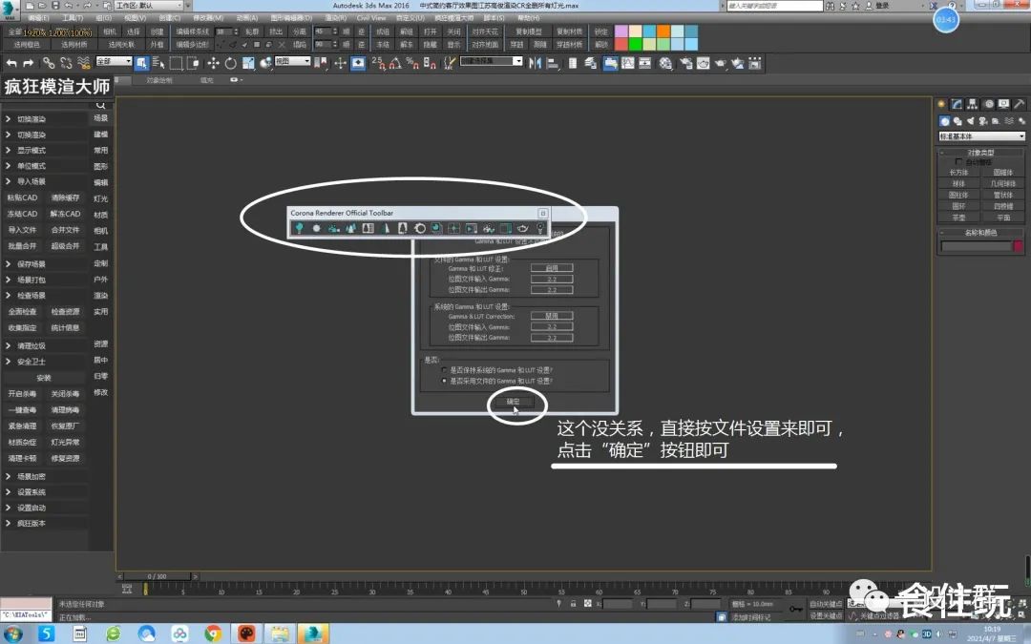This screenshot has width=1031, height=644.
Task: Open the Create command panel tab
Action: coord(941,104)
